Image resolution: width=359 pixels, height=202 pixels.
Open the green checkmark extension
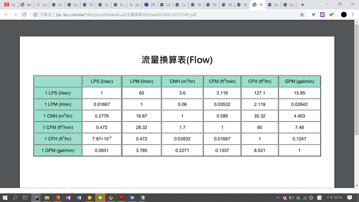tap(331, 15)
